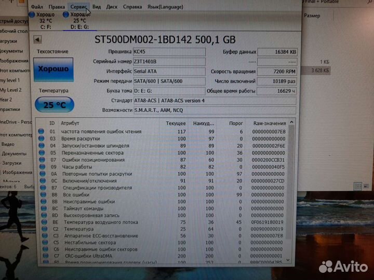Open the Файл menu
Screen dimensions: 374x280
37,7
